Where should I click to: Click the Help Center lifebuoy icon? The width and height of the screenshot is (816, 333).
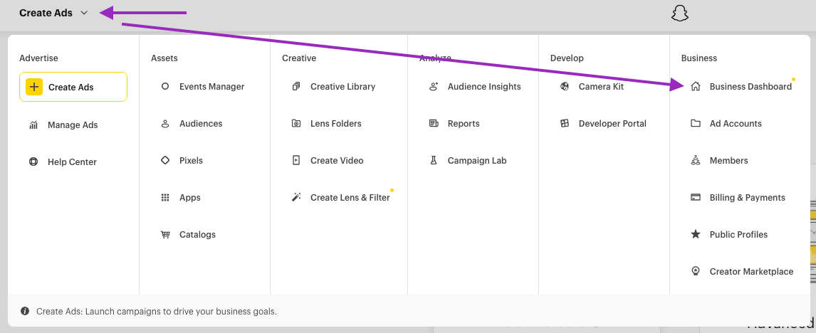coord(34,162)
